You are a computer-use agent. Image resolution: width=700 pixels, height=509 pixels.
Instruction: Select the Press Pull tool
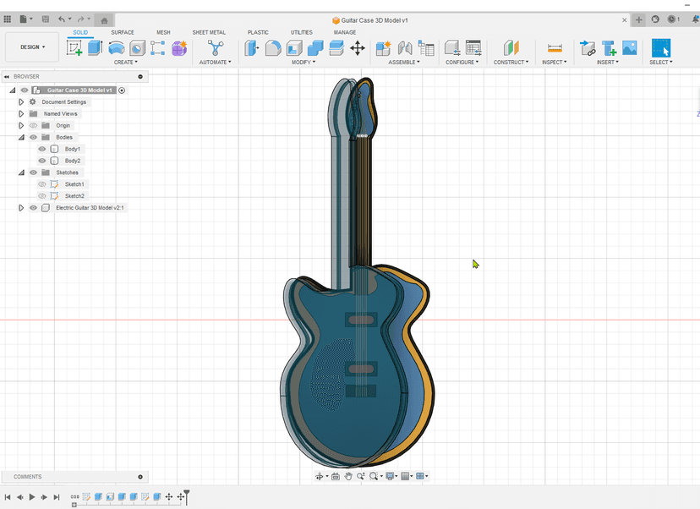[x=252, y=48]
